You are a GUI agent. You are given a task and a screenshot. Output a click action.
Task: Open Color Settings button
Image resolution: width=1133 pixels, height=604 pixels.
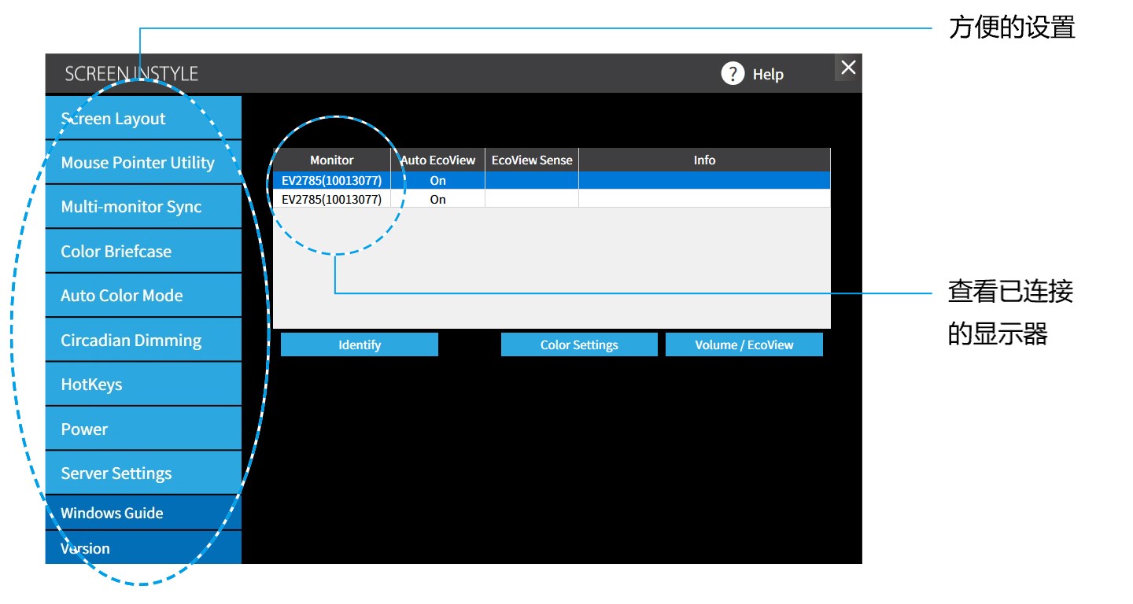(x=579, y=344)
